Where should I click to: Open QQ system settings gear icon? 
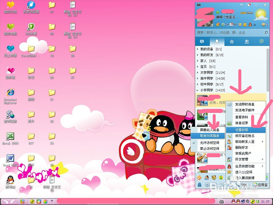click(207, 184)
